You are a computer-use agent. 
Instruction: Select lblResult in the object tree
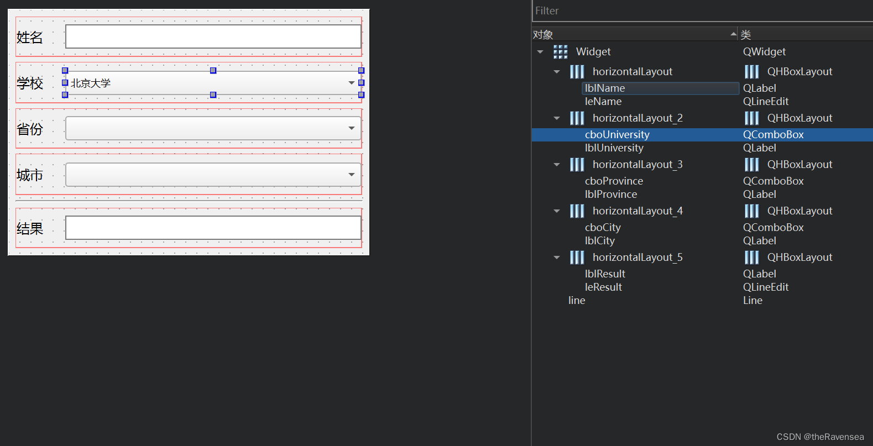tap(605, 274)
